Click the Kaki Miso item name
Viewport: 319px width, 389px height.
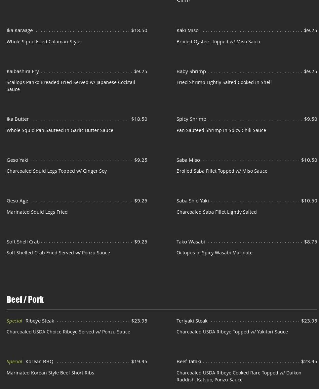(x=187, y=30)
